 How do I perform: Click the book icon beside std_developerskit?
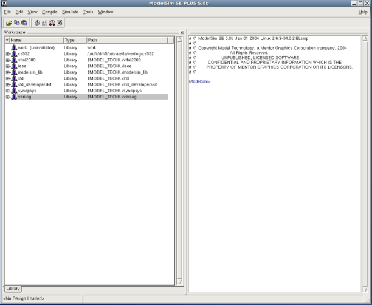(14, 84)
